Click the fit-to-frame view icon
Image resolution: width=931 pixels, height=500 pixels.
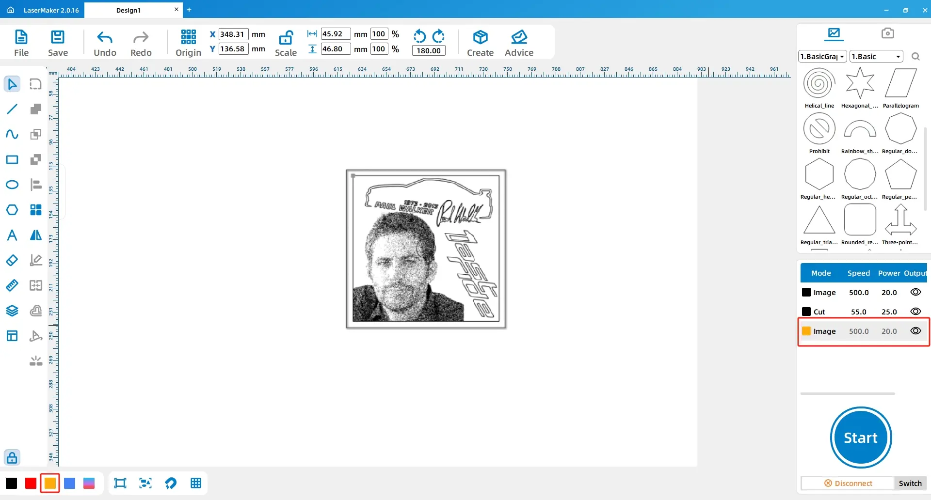[x=120, y=483]
